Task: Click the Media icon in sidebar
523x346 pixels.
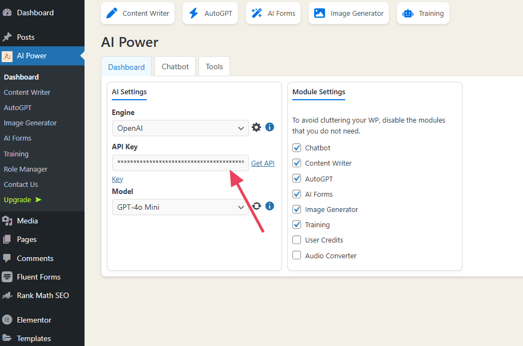Action: (x=7, y=221)
